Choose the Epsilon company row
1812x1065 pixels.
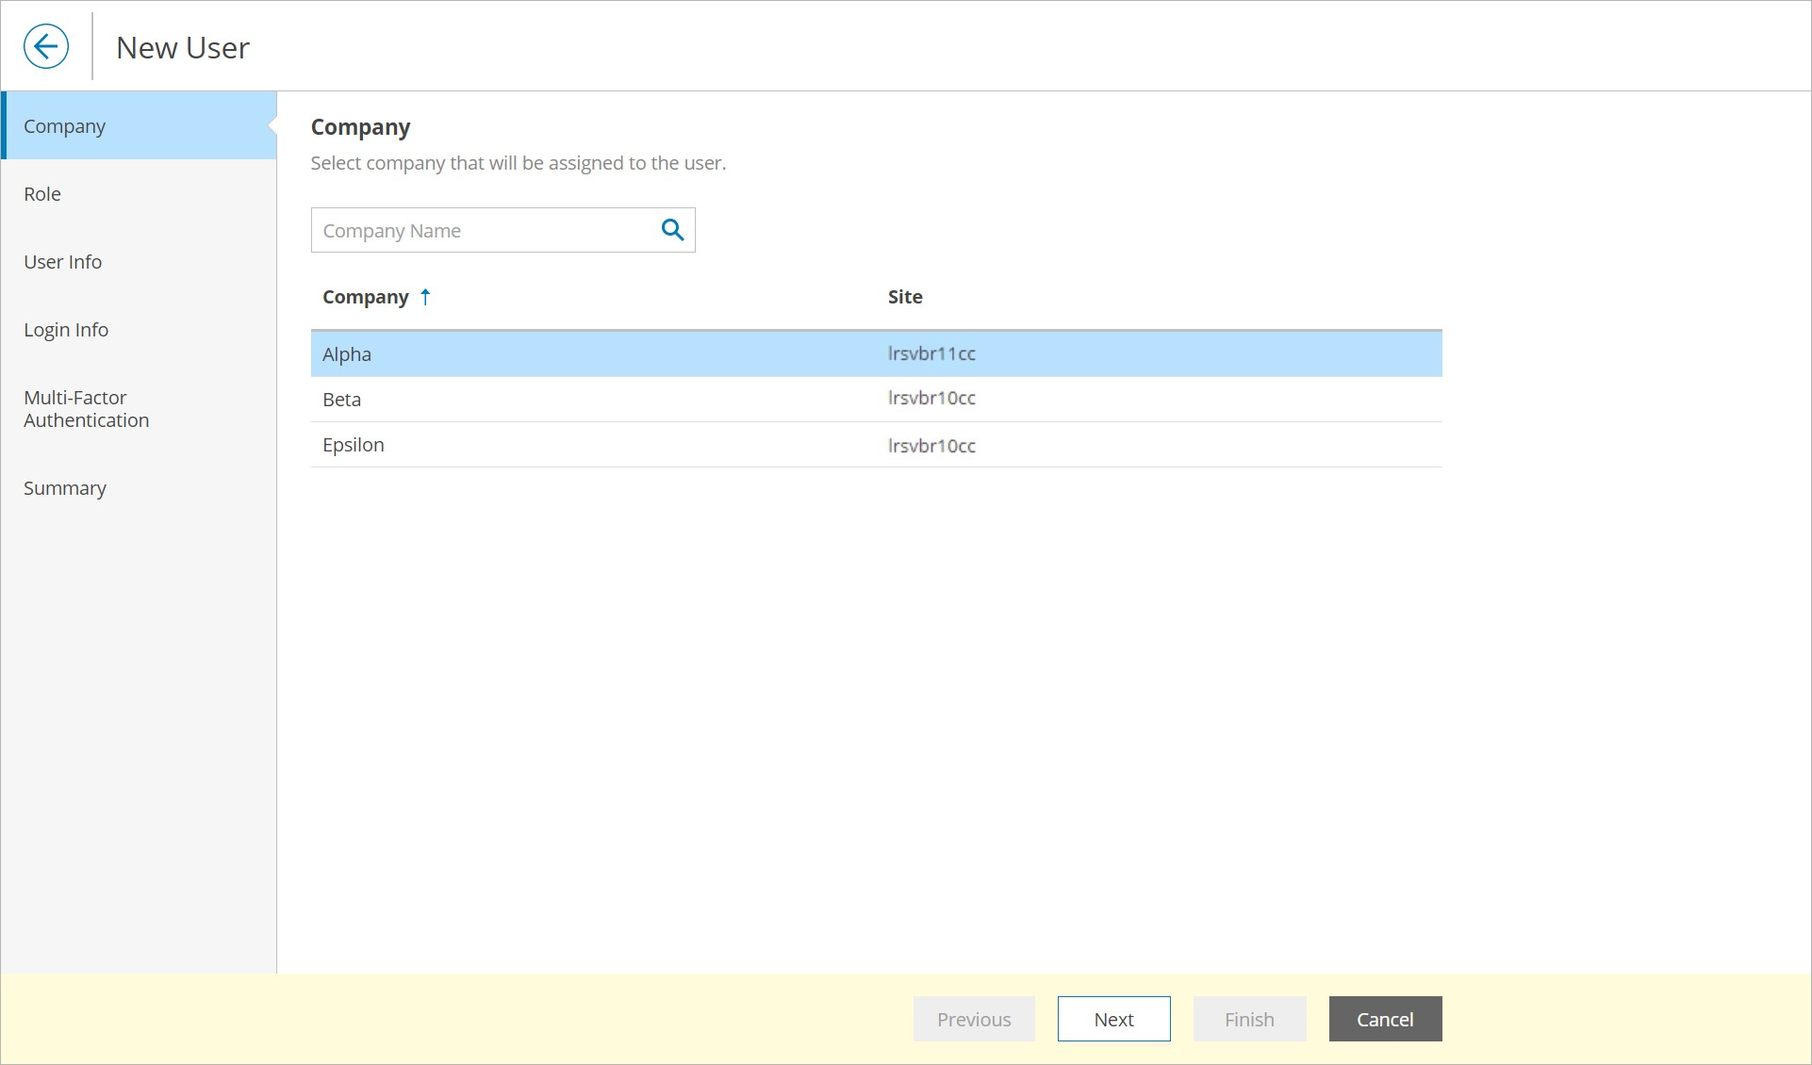[354, 445]
